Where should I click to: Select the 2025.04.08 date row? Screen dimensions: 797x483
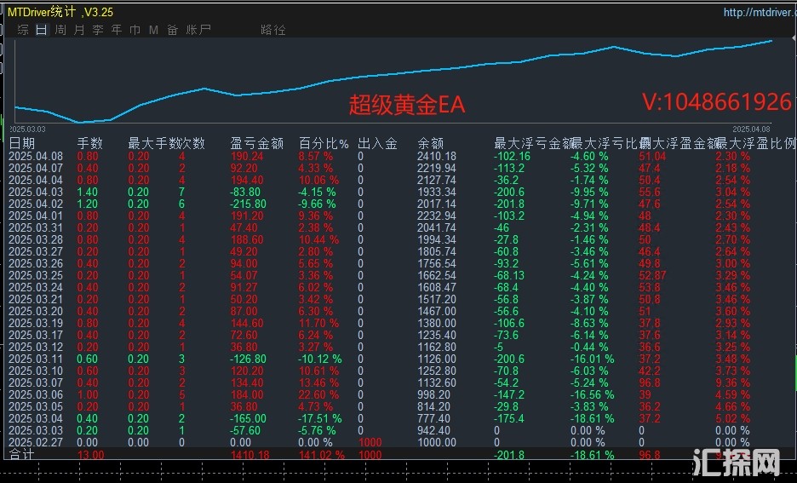point(36,156)
